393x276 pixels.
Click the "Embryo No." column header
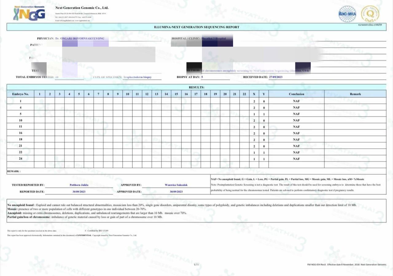(20, 94)
